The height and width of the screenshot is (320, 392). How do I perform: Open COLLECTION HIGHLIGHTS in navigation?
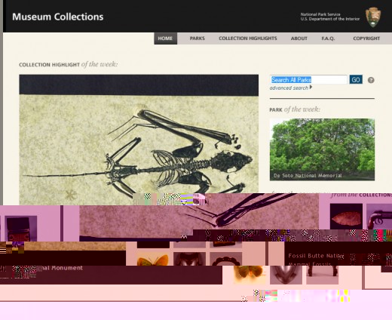point(248,38)
